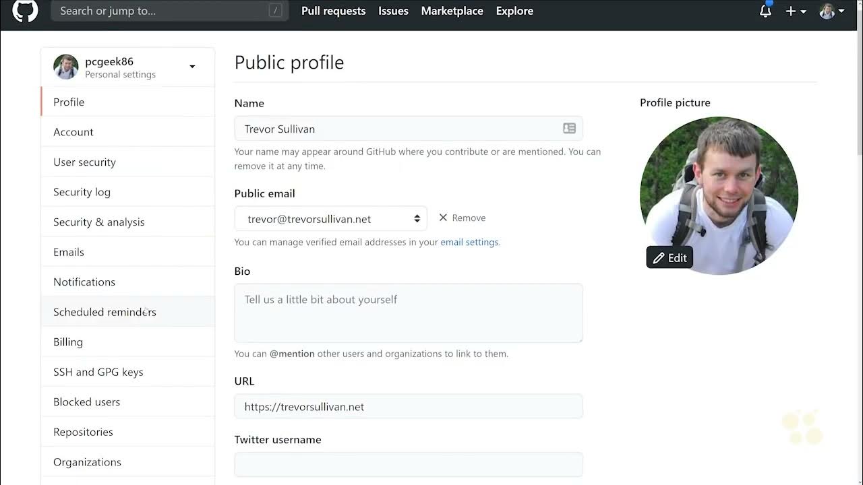The image size is (863, 485).
Task: Click the Search or jump to field
Action: click(162, 11)
